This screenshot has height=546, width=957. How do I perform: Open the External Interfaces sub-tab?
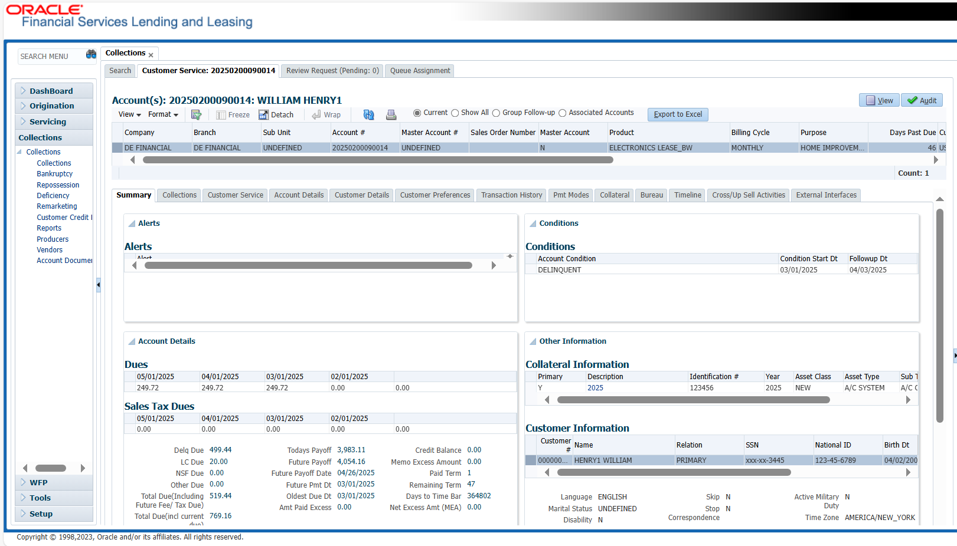point(826,195)
